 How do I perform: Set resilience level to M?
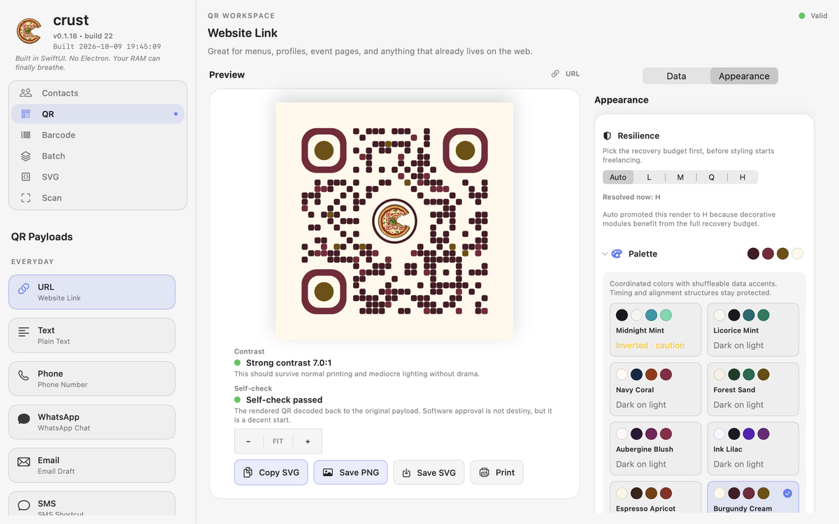click(680, 177)
